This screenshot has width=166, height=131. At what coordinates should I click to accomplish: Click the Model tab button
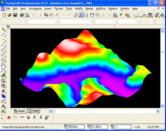tap(19, 111)
